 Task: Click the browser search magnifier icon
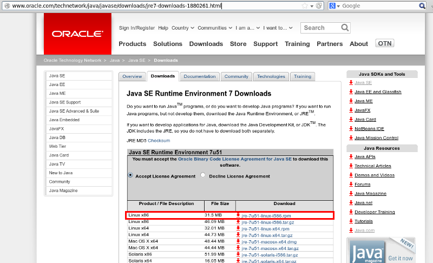coord(422,5)
